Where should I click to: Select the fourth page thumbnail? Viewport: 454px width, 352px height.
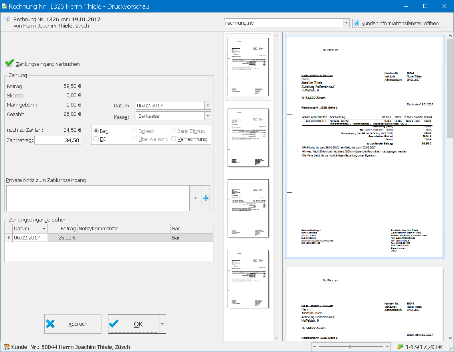pos(248,279)
